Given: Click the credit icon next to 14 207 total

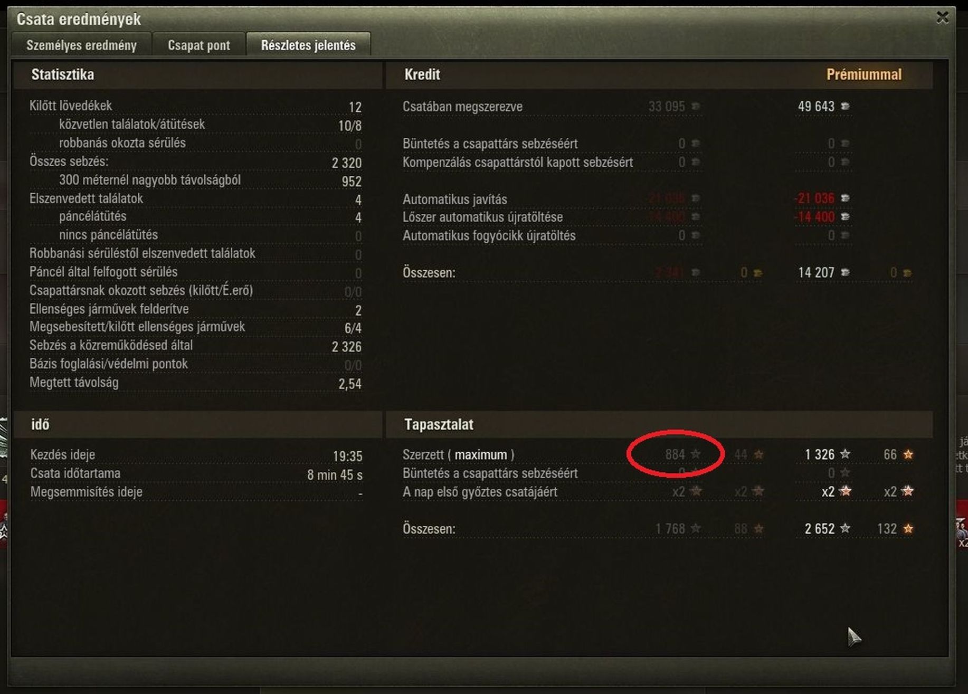Looking at the screenshot, I should 845,272.
